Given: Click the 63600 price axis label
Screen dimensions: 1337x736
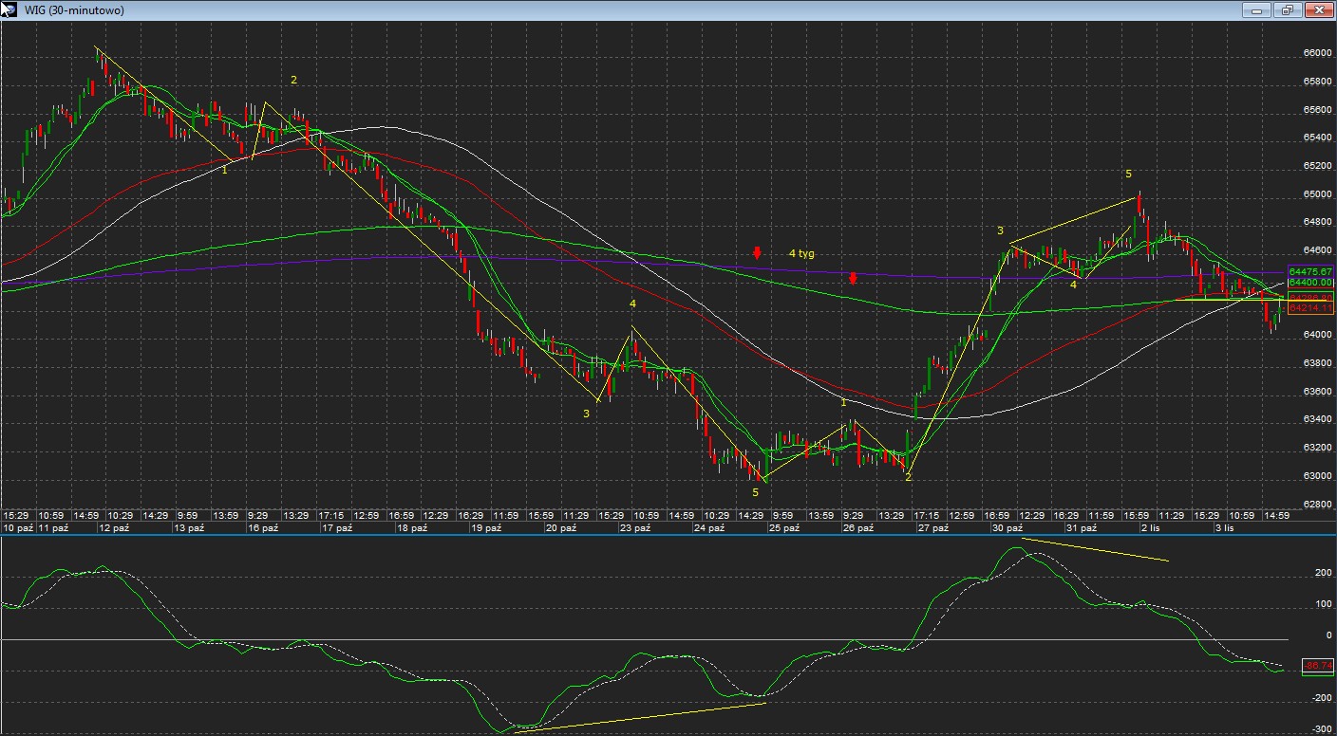Looking at the screenshot, I should pyautogui.click(x=1316, y=391).
